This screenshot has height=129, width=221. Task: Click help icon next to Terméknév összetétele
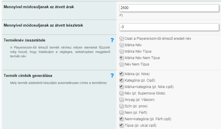[x=112, y=40]
